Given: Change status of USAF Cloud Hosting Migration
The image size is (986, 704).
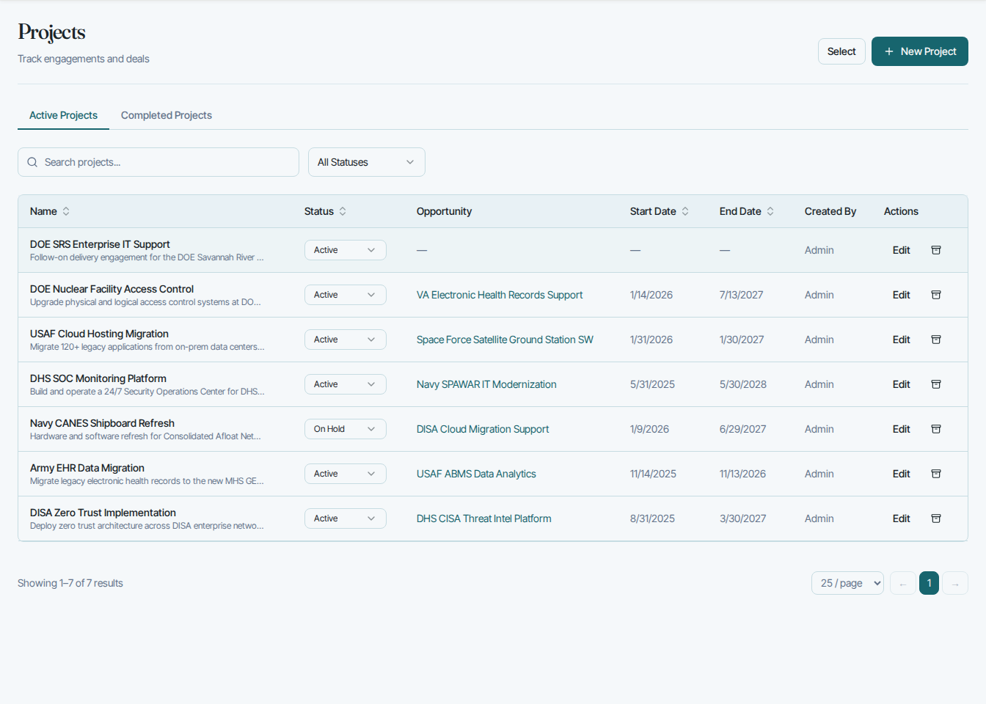Looking at the screenshot, I should click(x=346, y=340).
